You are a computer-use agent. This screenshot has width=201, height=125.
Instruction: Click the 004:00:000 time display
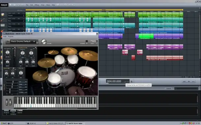tap(114, 81)
